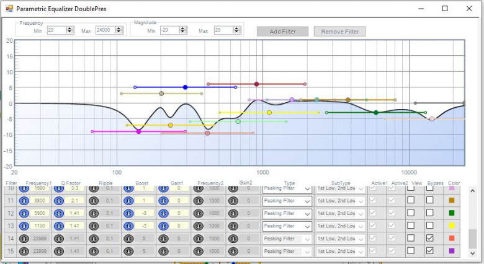Click the Frequency1 knob in filter row 12
The width and height of the screenshot is (484, 264).
24,213
